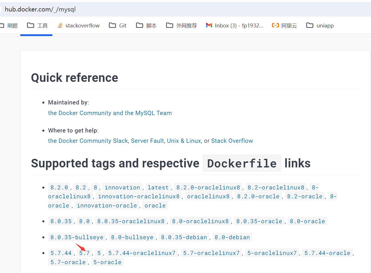Click the 8.0-debian tag link
Image resolution: width=371 pixels, height=273 pixels.
pos(232,237)
